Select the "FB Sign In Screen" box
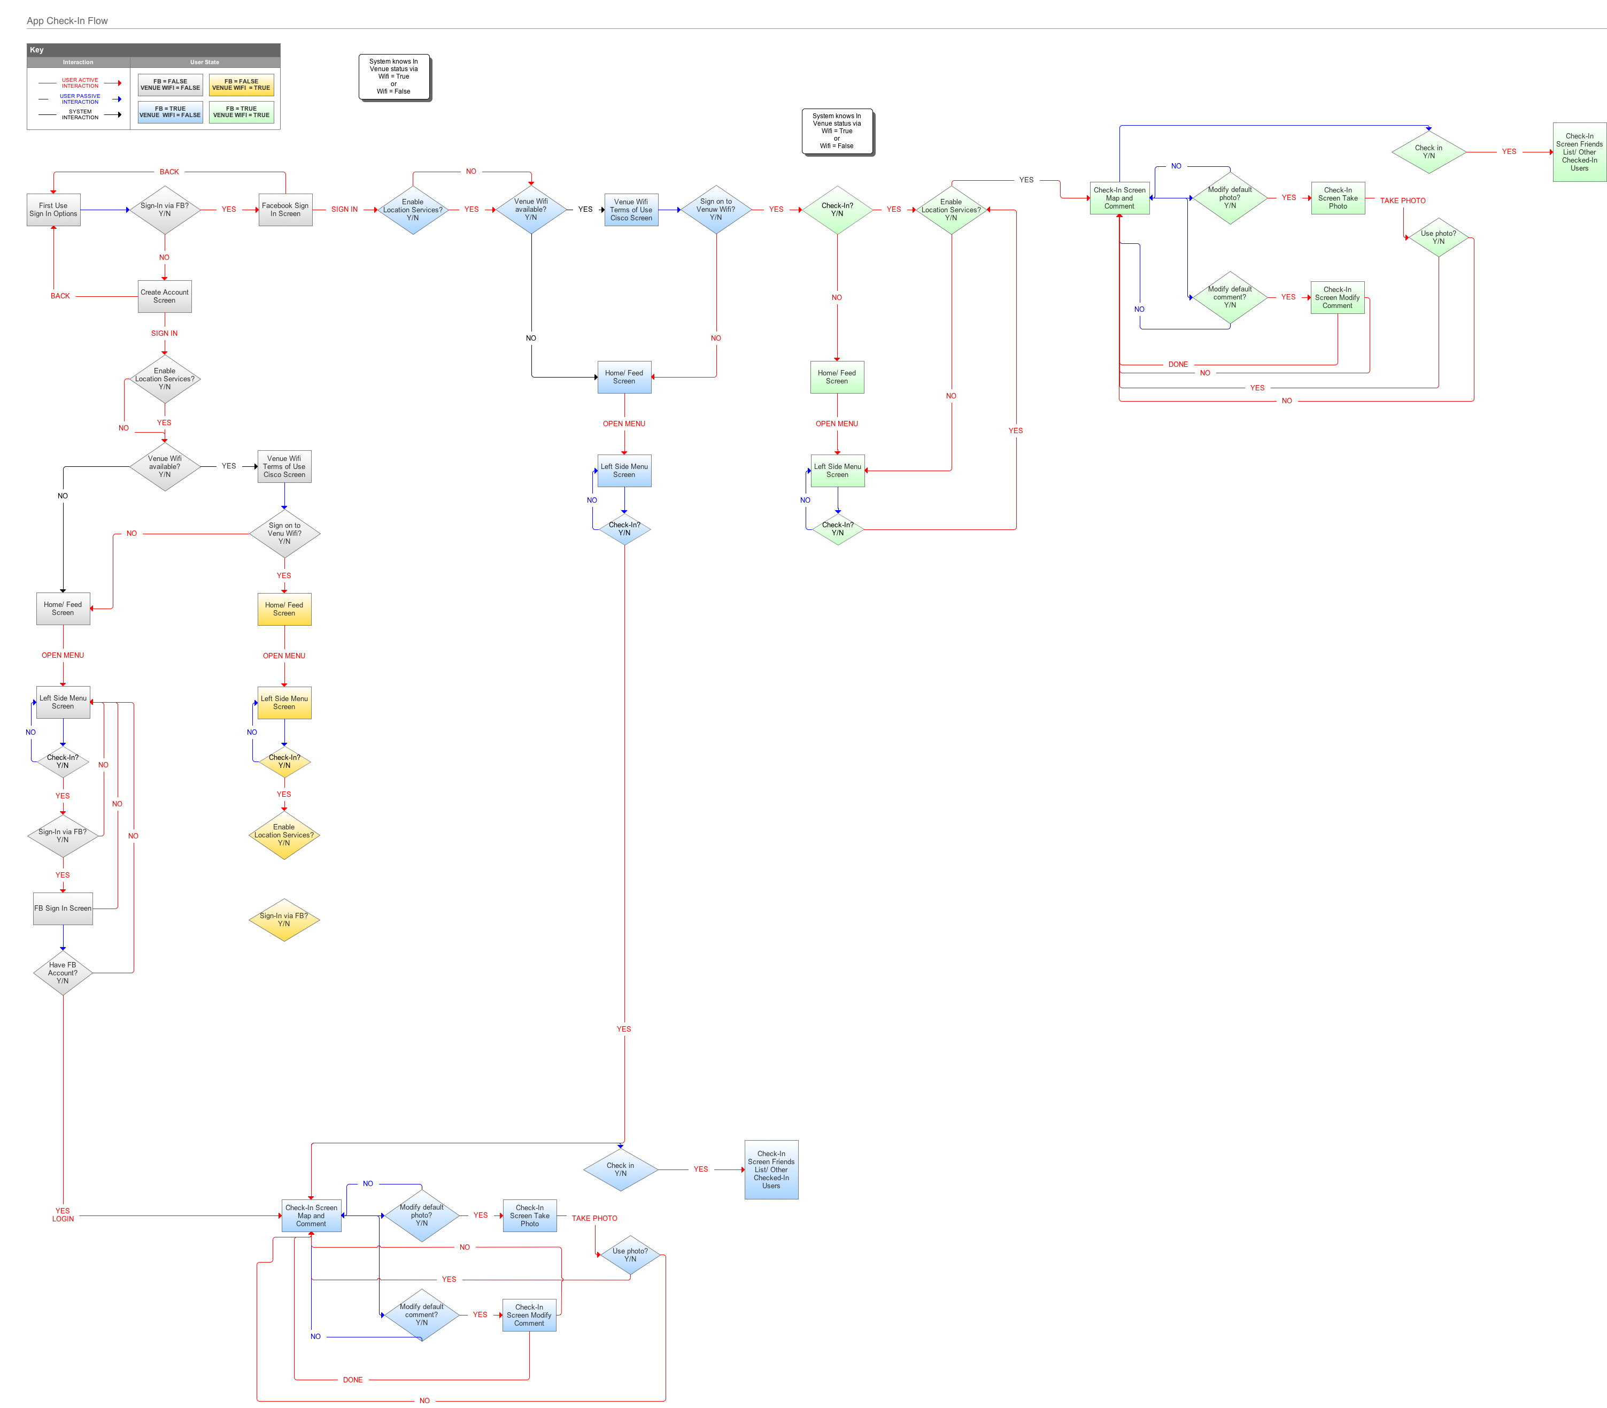The height and width of the screenshot is (1408, 1607). (63, 909)
